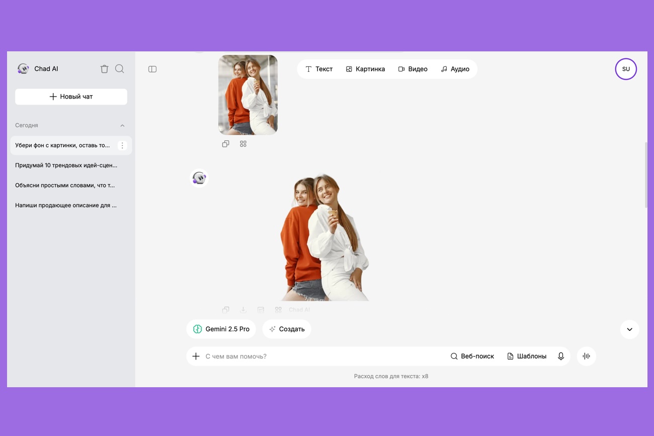Click the plus icon to attach a file
The width and height of the screenshot is (654, 436).
coord(196,356)
